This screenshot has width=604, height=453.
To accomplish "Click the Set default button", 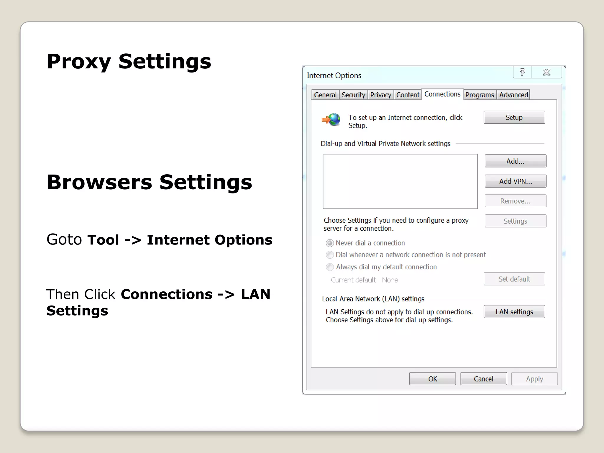I will click(514, 279).
